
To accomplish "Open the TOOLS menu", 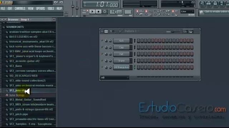I will [51, 9].
